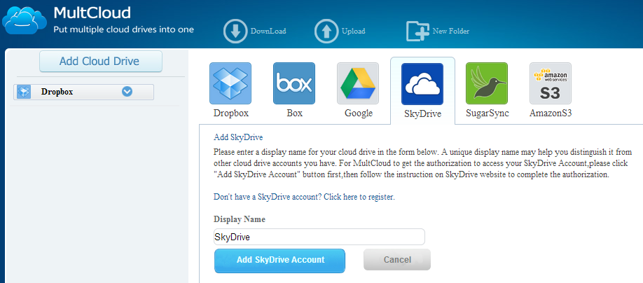Click the MultCloud cloud logo
Screen dimensions: 643x283
tap(25, 20)
